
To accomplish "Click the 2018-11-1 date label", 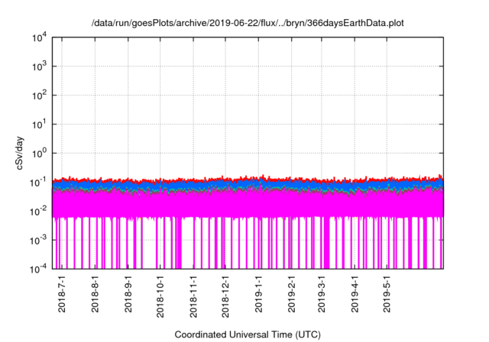I will click(x=193, y=296).
